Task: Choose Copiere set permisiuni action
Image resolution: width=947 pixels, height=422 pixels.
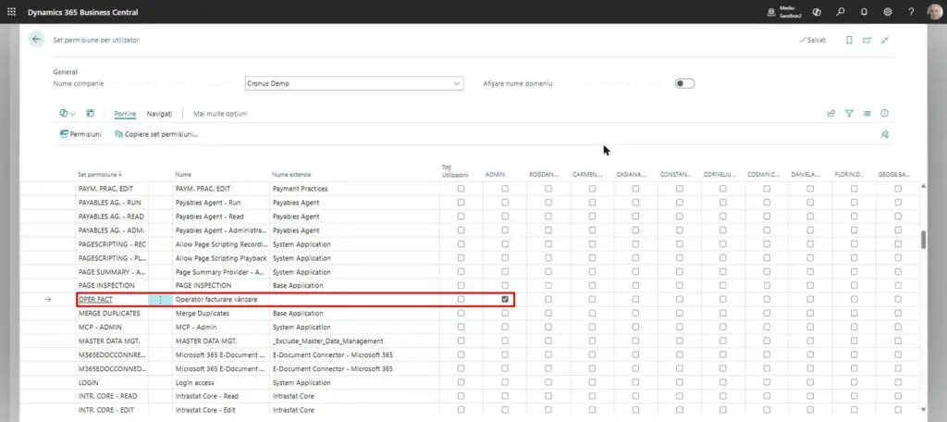Action: [156, 134]
